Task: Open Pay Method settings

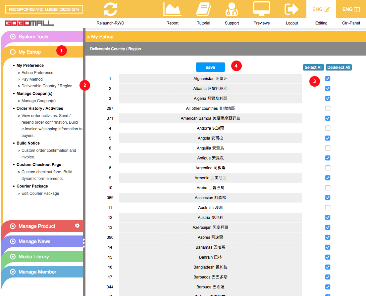Action: (x=32, y=79)
